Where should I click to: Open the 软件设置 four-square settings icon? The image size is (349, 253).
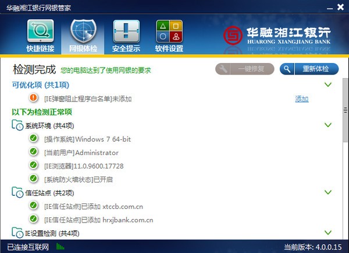169,31
